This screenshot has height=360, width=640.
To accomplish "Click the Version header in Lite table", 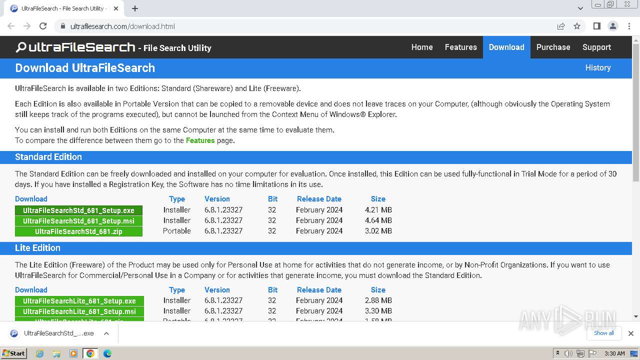I will (x=217, y=290).
